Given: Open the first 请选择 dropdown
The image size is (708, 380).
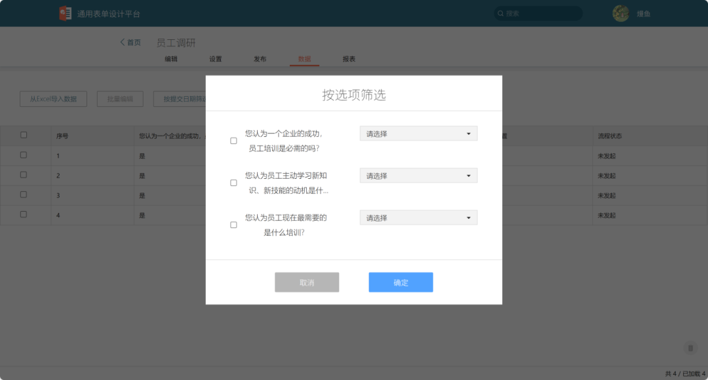Looking at the screenshot, I should tap(418, 133).
